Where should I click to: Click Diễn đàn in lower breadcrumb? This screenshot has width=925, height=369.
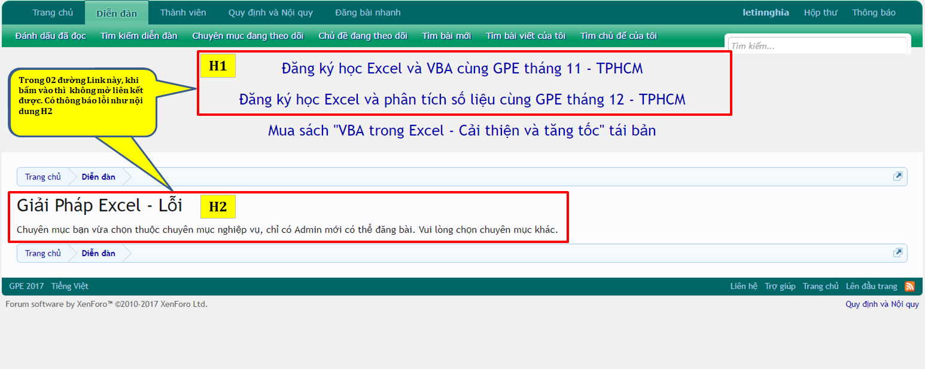coord(99,253)
